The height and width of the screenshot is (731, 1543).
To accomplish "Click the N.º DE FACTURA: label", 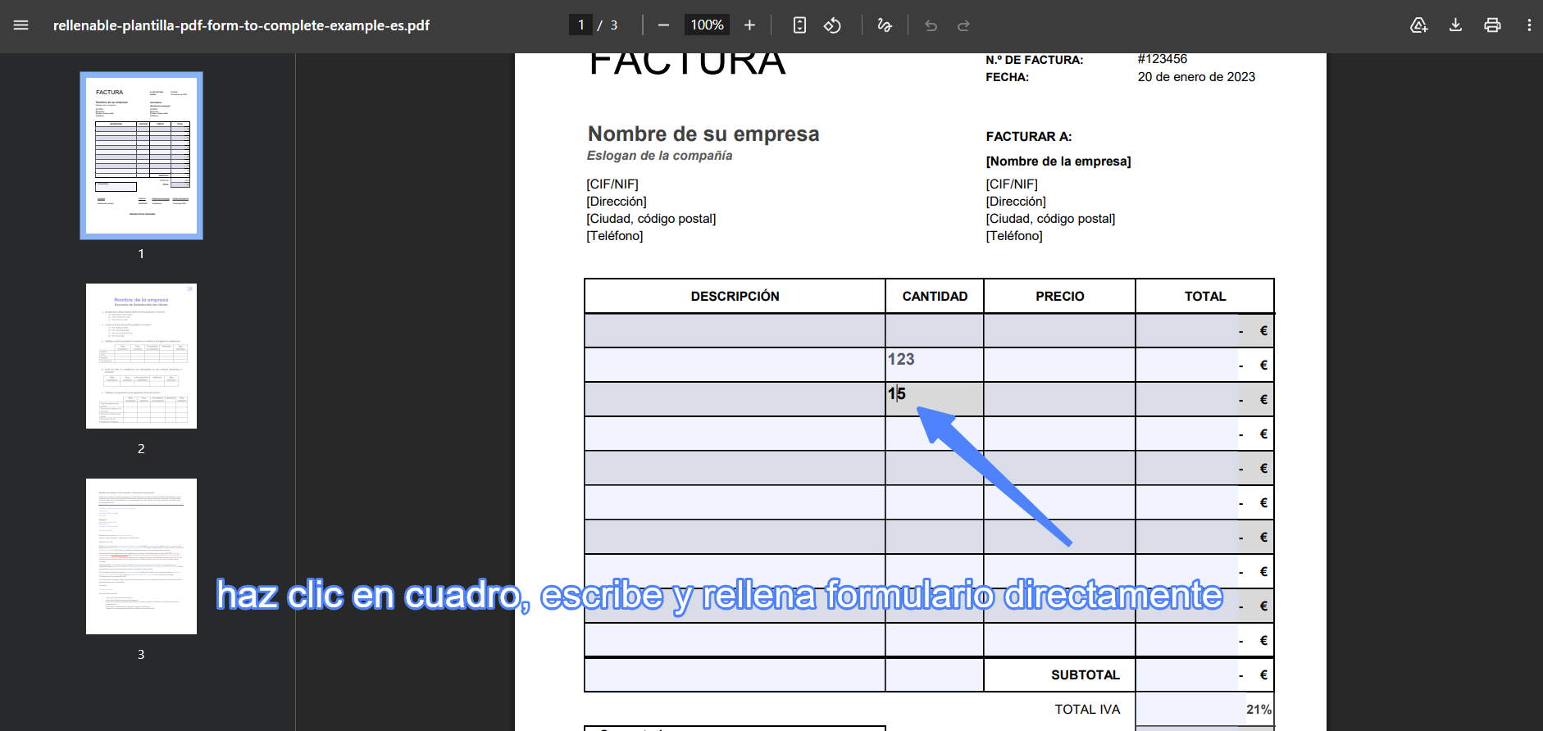I will point(1035,60).
